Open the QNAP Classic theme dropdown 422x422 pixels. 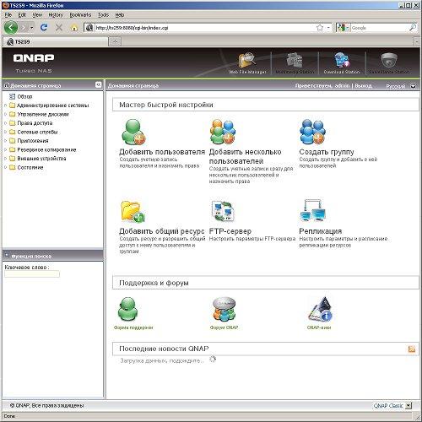tap(408, 406)
